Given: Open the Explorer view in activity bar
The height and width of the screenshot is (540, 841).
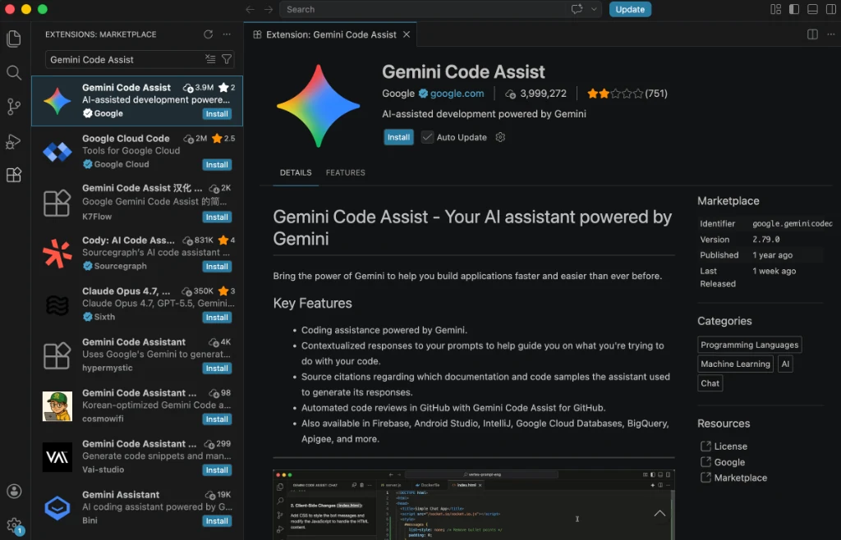Looking at the screenshot, I should coord(14,39).
